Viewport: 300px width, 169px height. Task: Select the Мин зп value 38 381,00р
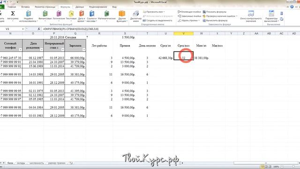201,58
